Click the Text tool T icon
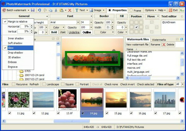This screenshot has height=131, width=186. 77,10
